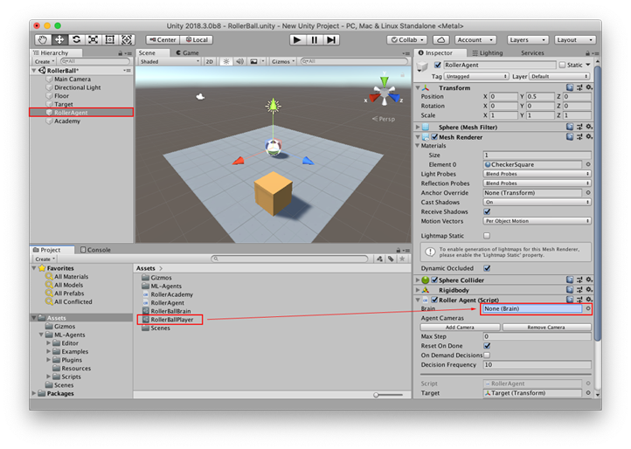631x449 pixels.
Task: Select the Hand tool
Action: click(x=43, y=39)
